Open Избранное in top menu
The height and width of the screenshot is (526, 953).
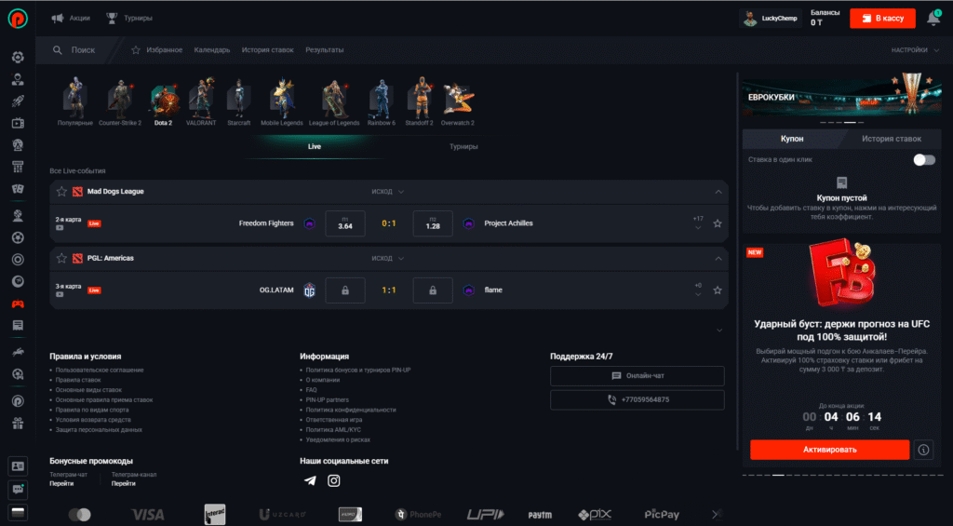tap(156, 50)
